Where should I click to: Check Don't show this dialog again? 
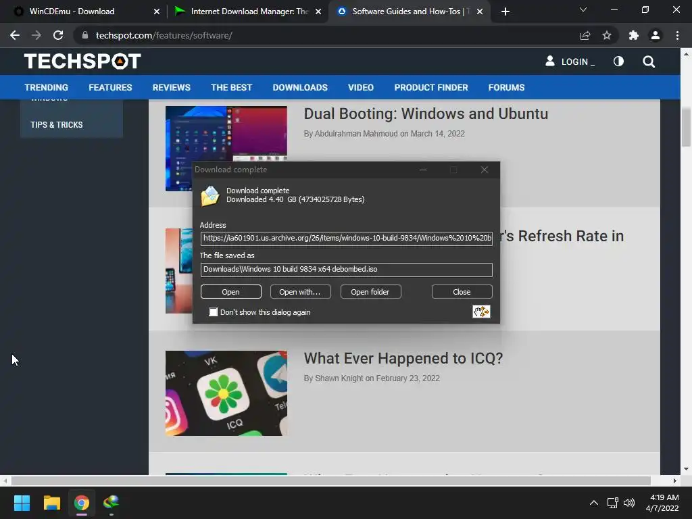coord(213,312)
